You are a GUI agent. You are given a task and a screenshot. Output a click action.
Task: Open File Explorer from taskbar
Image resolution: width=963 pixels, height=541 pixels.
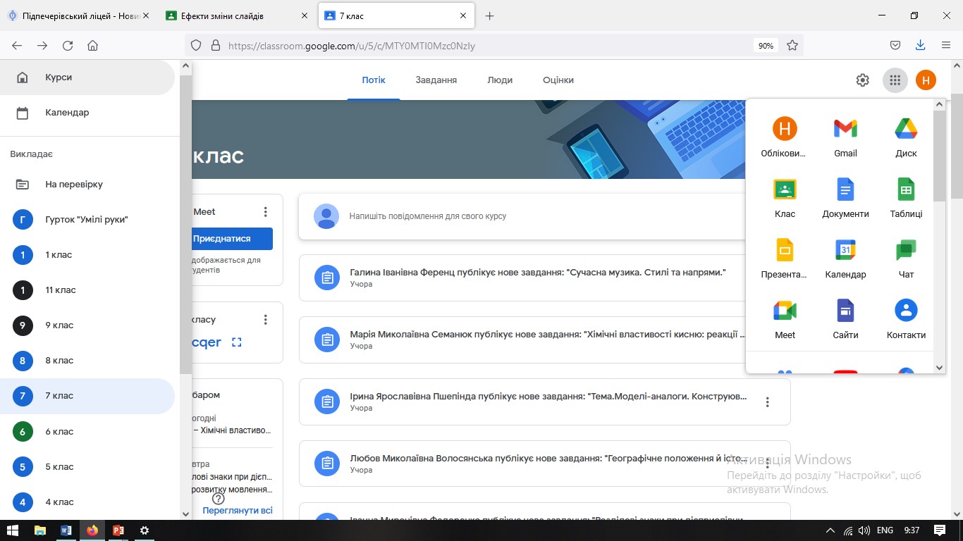pos(40,530)
